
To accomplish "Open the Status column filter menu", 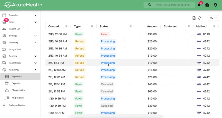I will pyautogui.click(x=130, y=27).
